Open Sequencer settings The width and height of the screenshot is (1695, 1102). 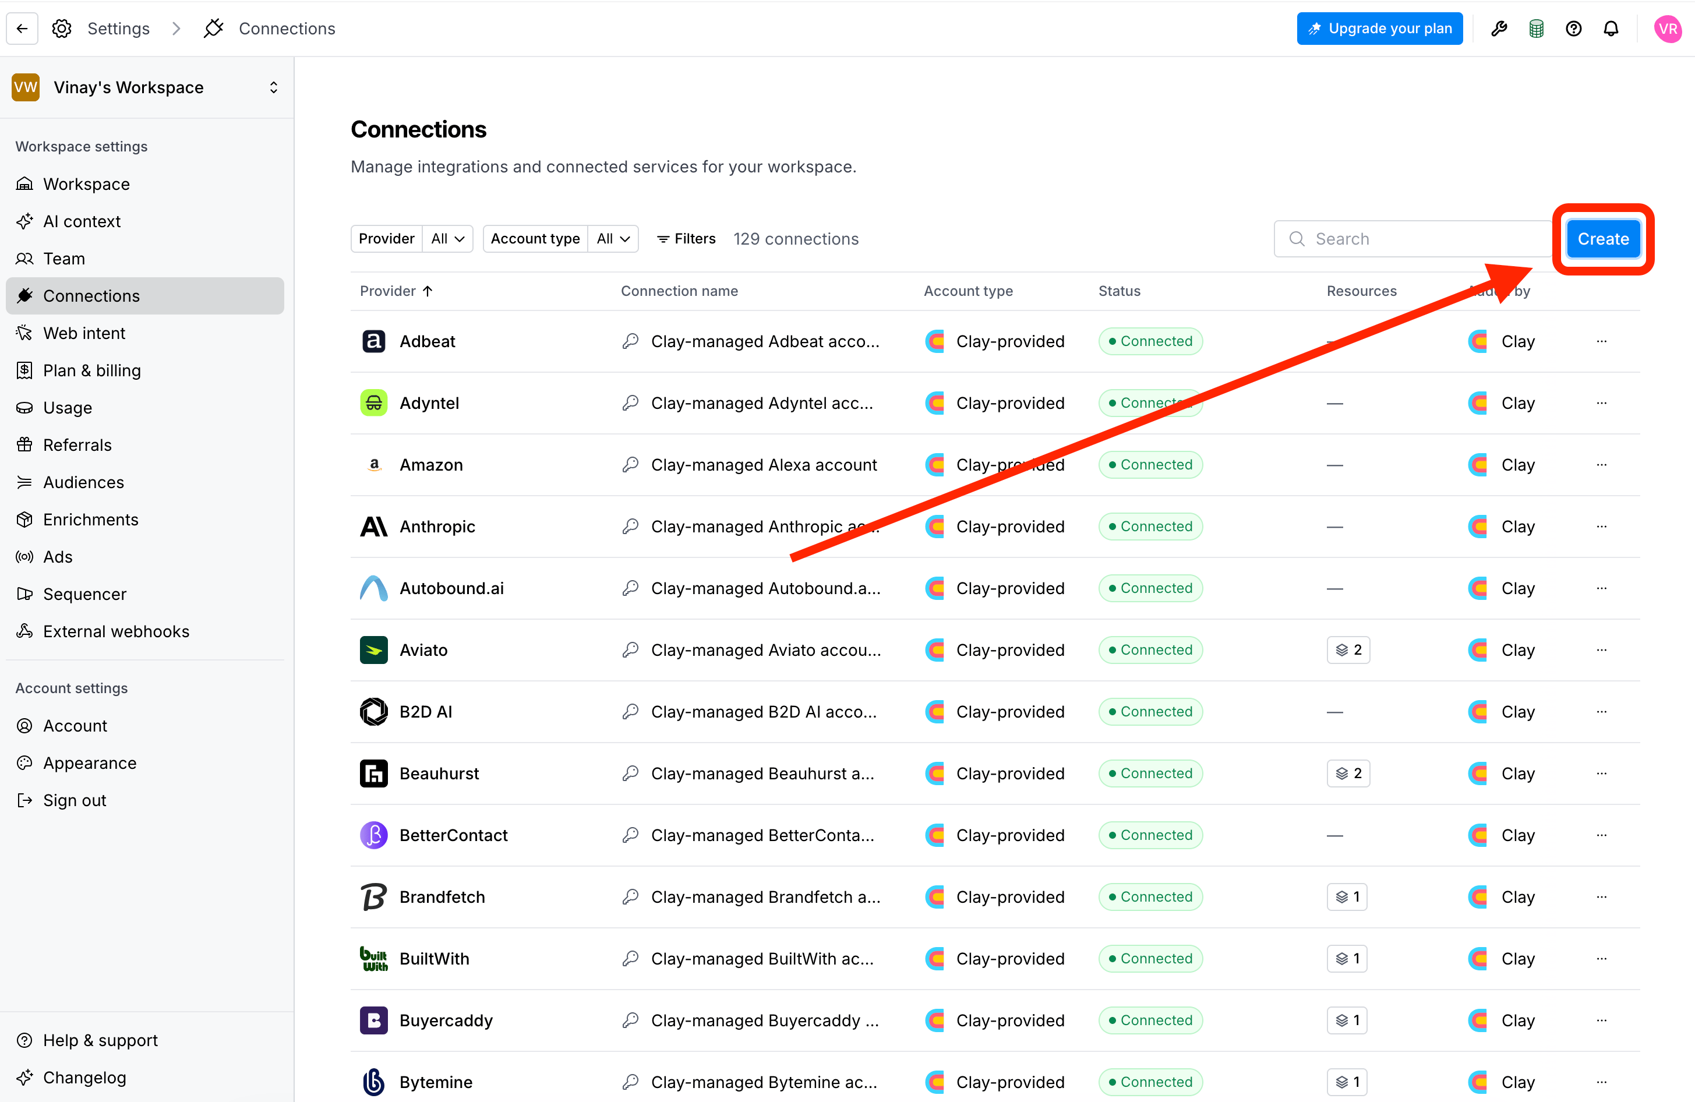(x=145, y=594)
